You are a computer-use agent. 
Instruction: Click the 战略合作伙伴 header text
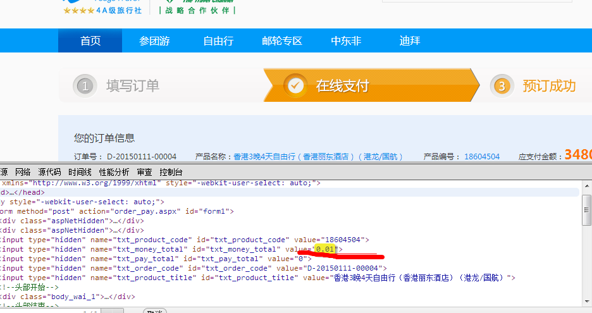click(x=197, y=10)
